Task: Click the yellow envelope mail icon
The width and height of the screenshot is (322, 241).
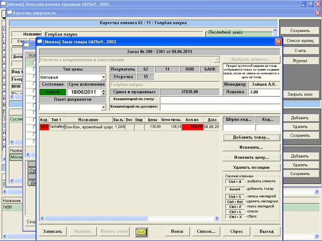Action: point(141,232)
